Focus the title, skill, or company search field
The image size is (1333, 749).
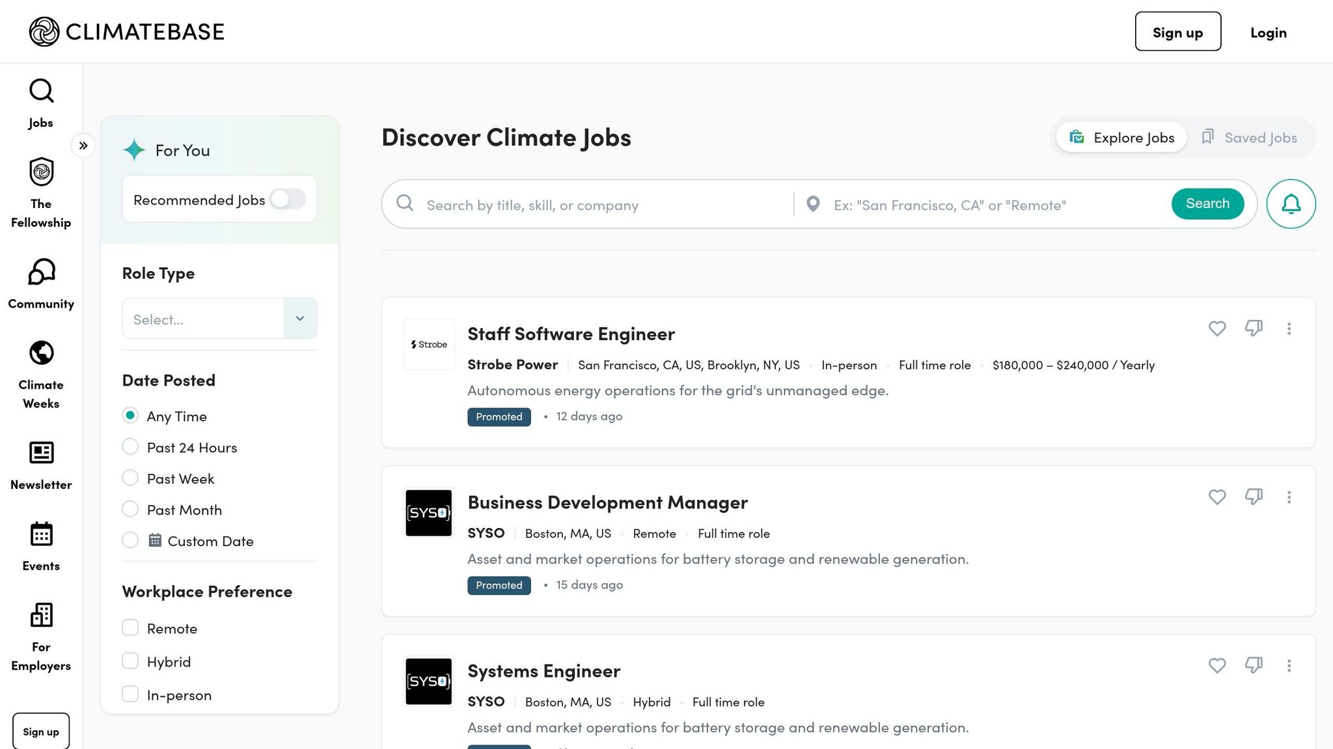click(605, 205)
